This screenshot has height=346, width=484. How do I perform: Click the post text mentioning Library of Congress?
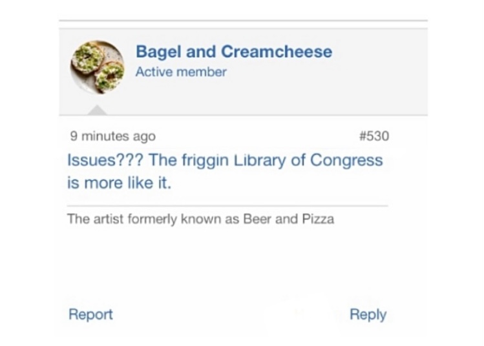click(225, 172)
